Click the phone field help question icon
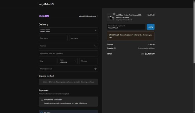 [x=95, y=69]
